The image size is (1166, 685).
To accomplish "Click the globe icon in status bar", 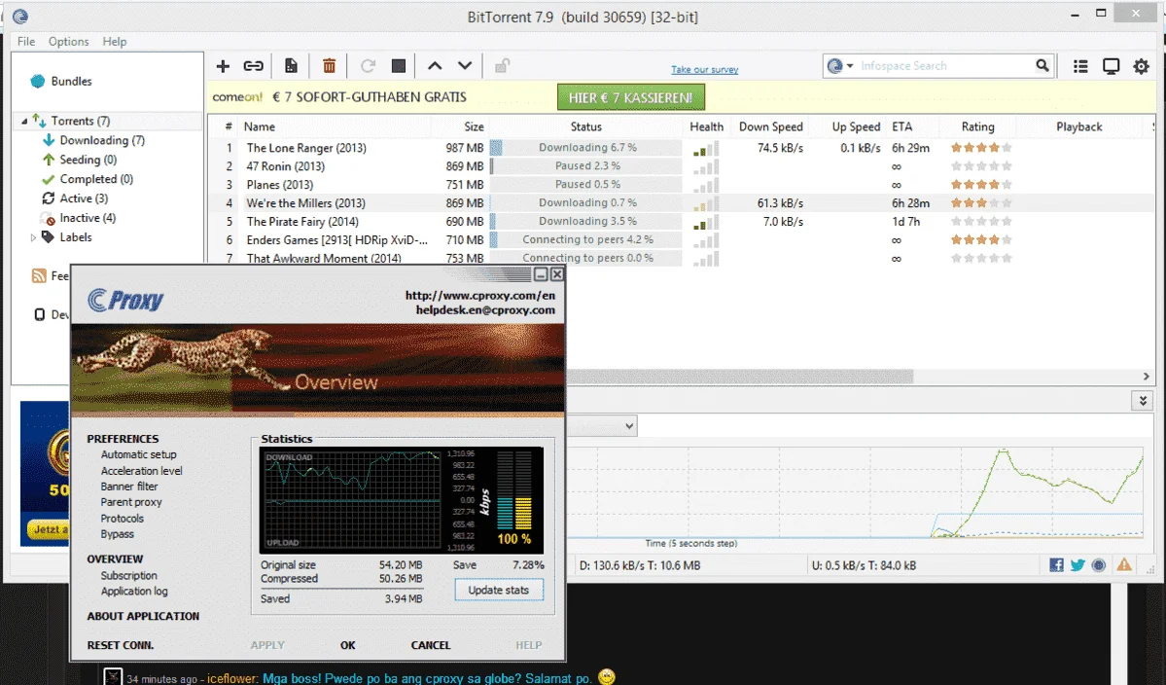I will point(1098,565).
